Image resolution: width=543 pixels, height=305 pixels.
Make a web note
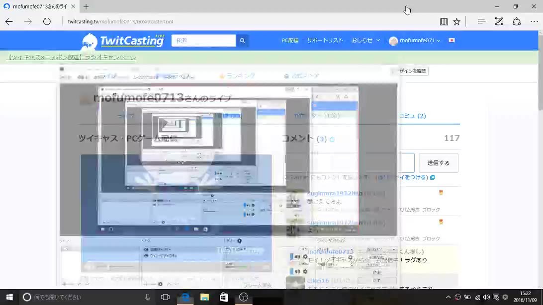(x=499, y=21)
